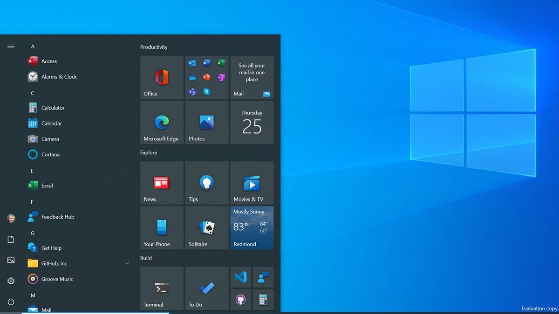This screenshot has width=559, height=314.
Task: Click the Power button in Start sidebar
Action: (x=11, y=302)
